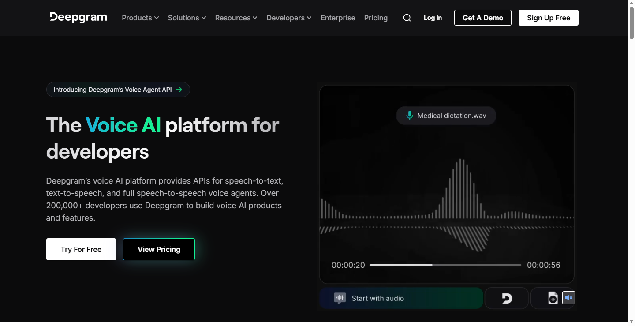Click the Deepgram D logo tile
This screenshot has height=326, width=635.
tap(507, 298)
